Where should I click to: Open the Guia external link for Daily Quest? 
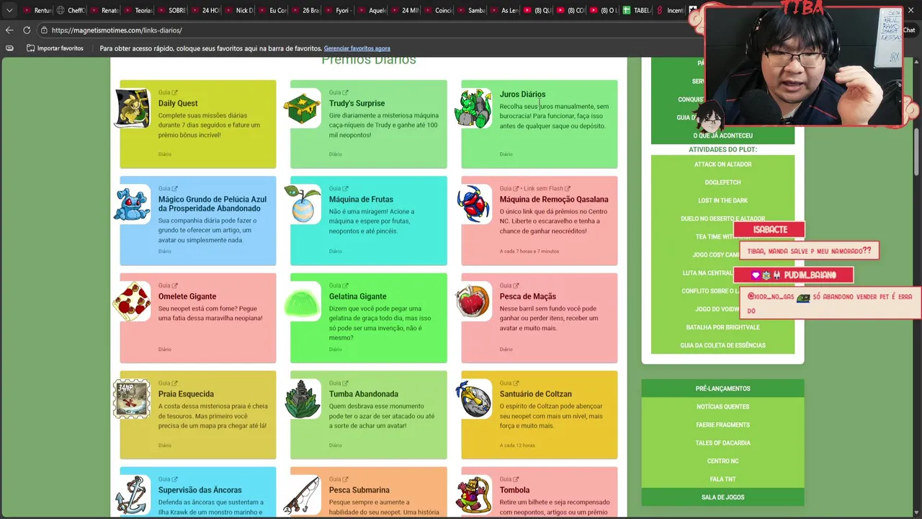pyautogui.click(x=168, y=92)
